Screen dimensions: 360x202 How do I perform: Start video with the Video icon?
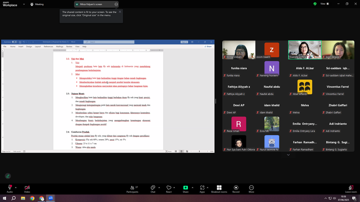point(27,187)
